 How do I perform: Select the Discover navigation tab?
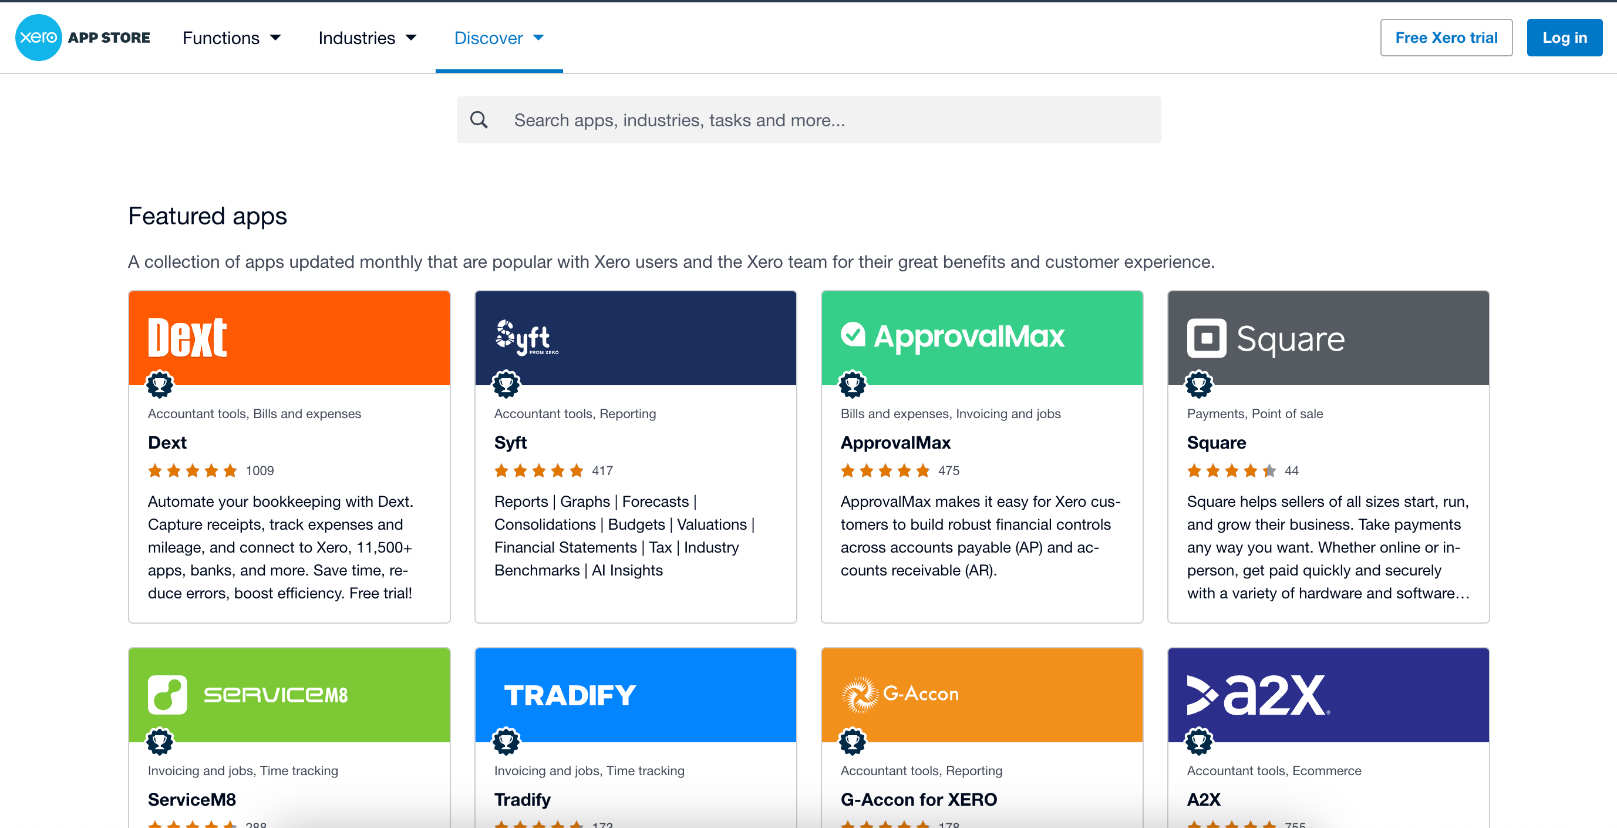(489, 38)
